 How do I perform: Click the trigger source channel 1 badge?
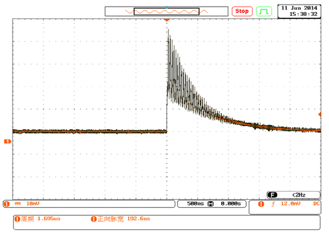pyautogui.click(x=261, y=204)
